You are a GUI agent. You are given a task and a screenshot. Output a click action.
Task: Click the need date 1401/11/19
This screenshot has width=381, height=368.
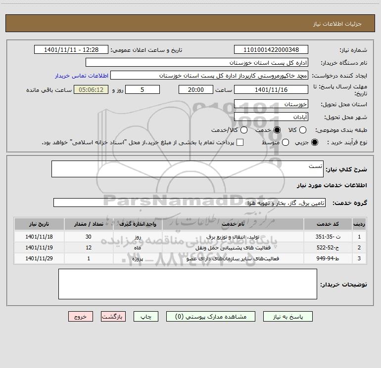tap(39, 247)
